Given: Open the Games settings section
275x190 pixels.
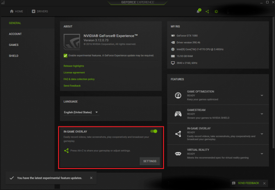Looking at the screenshot, I should pyautogui.click(x=14, y=45).
